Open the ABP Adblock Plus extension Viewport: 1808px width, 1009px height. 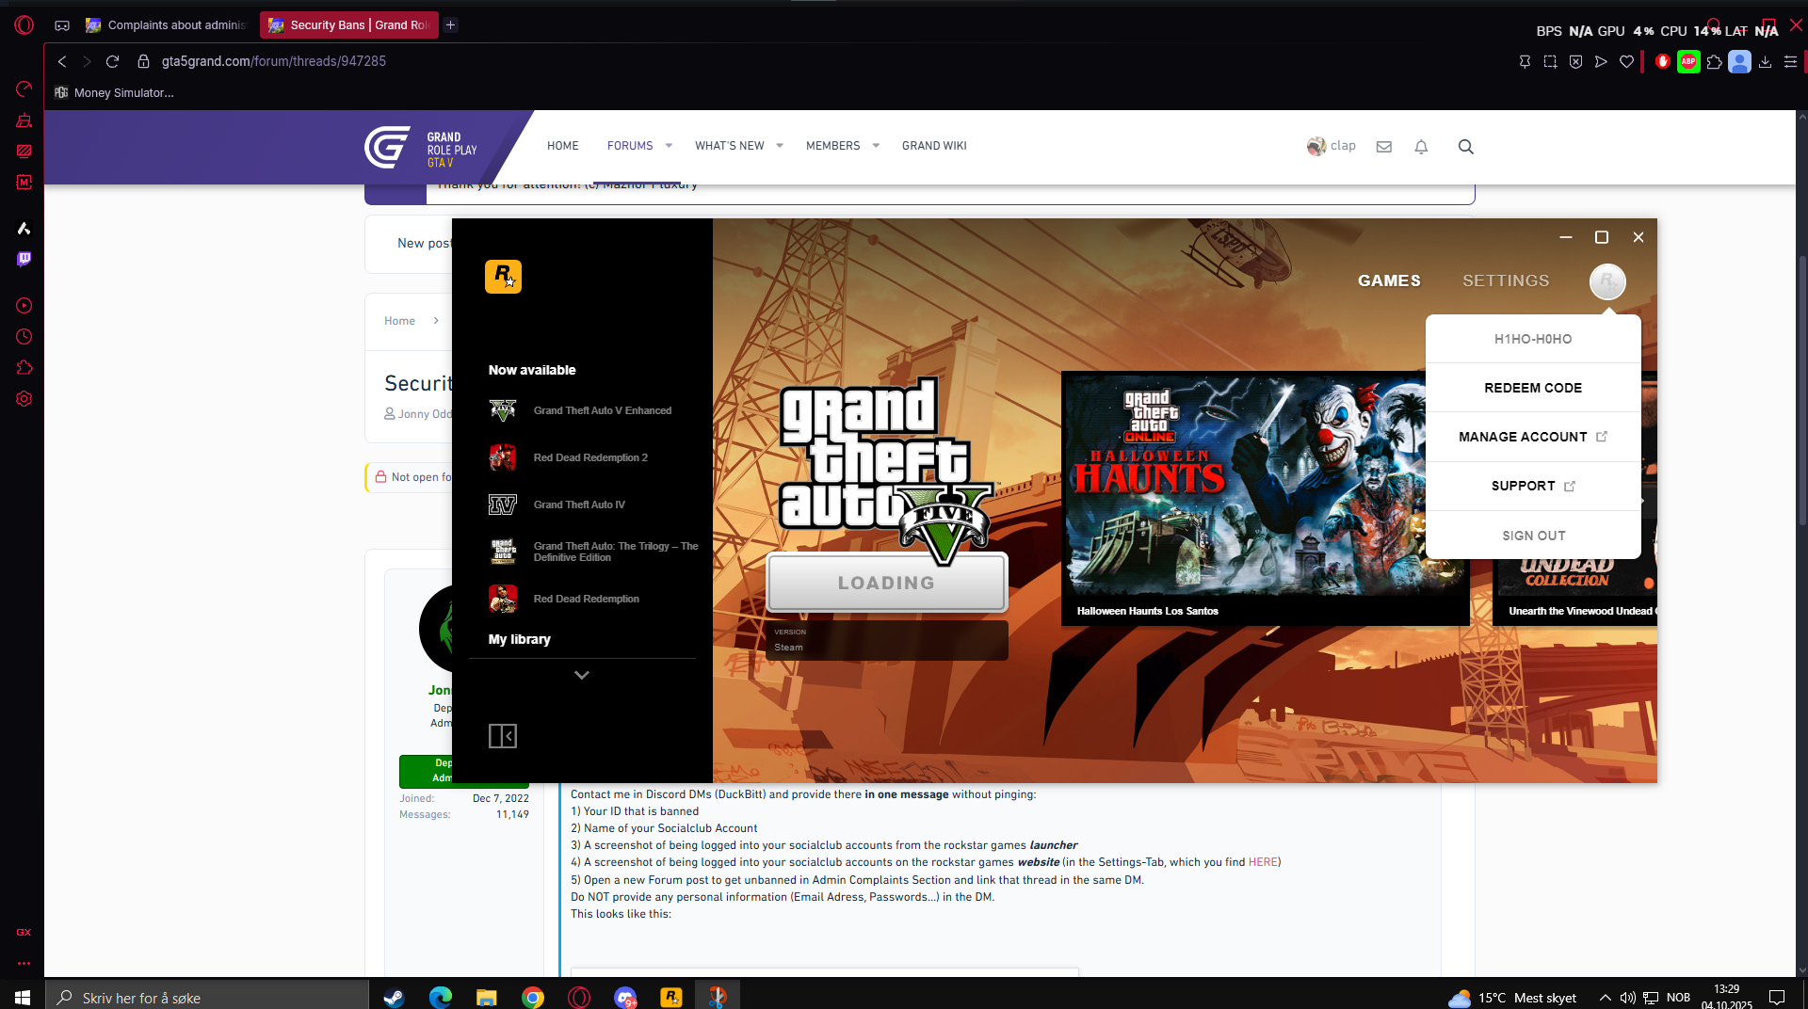[x=1688, y=61]
